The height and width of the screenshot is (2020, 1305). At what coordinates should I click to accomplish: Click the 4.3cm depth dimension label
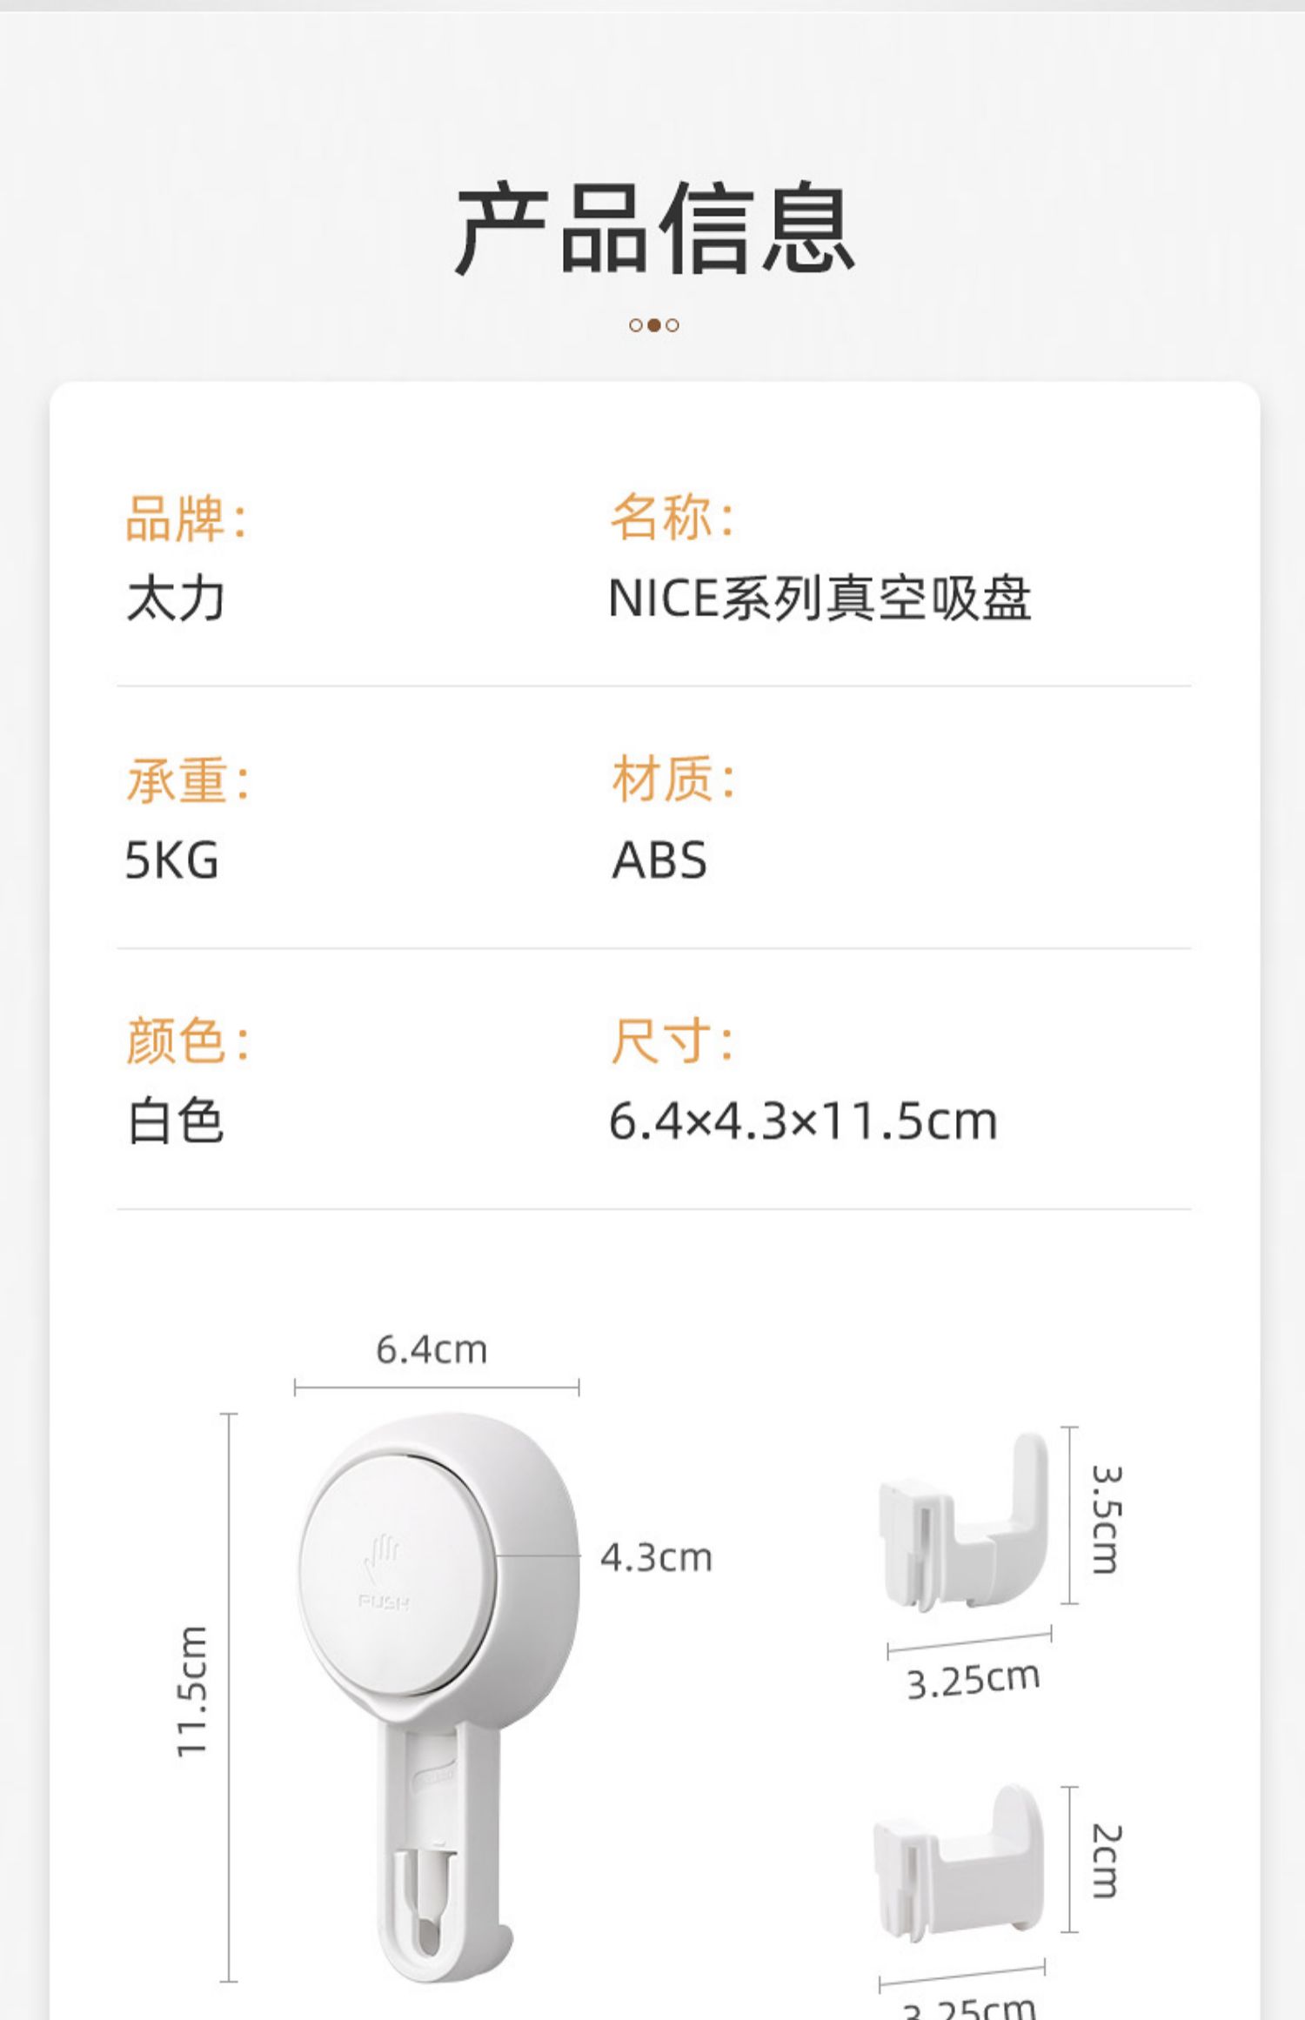click(656, 1558)
